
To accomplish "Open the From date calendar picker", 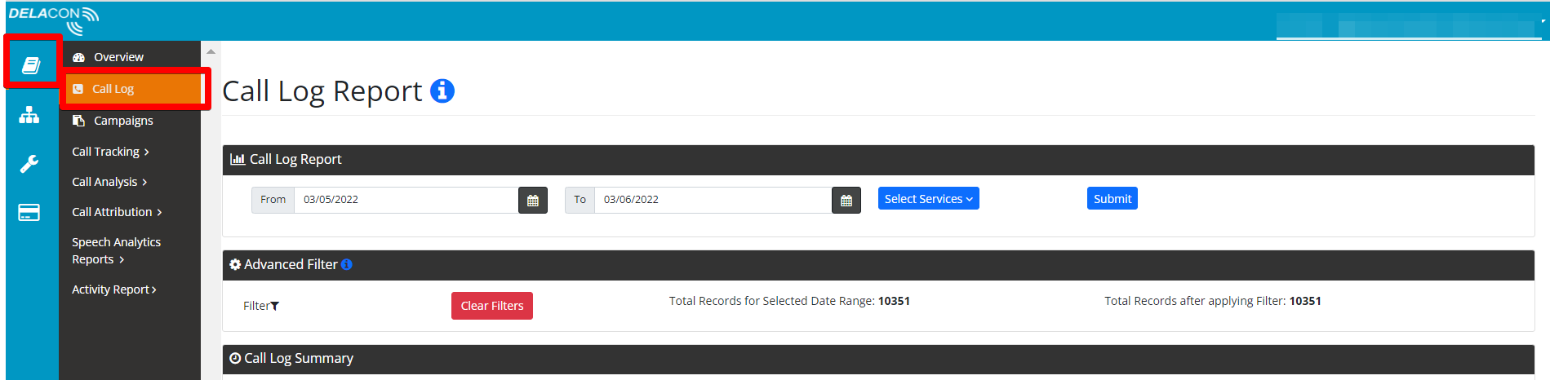I will click(533, 200).
